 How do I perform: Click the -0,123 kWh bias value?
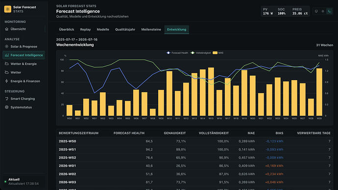pos(274,141)
